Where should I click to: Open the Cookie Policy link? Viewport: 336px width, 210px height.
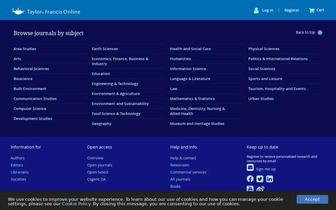coord(76,204)
